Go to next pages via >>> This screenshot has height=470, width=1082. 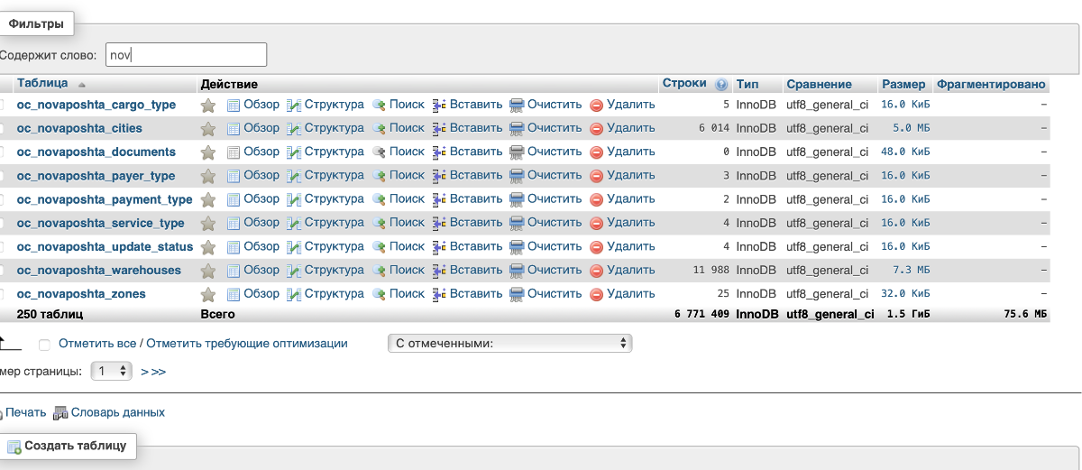click(153, 371)
